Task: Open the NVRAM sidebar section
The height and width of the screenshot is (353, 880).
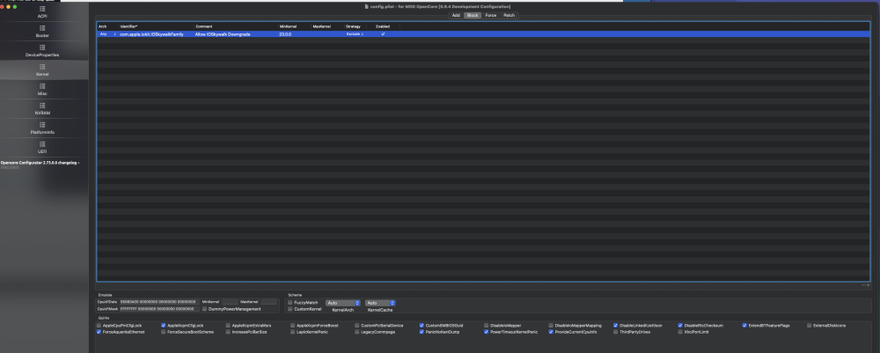Action: coord(42,109)
